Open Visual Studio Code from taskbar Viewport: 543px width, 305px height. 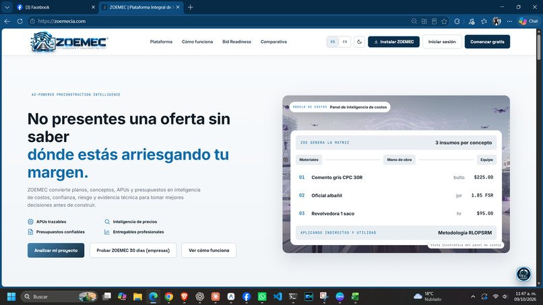click(x=278, y=297)
